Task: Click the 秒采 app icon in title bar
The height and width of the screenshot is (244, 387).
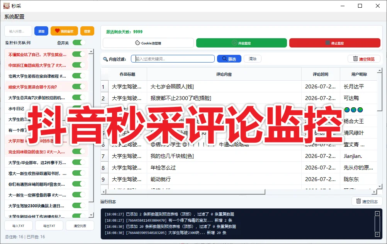Action: pos(7,6)
